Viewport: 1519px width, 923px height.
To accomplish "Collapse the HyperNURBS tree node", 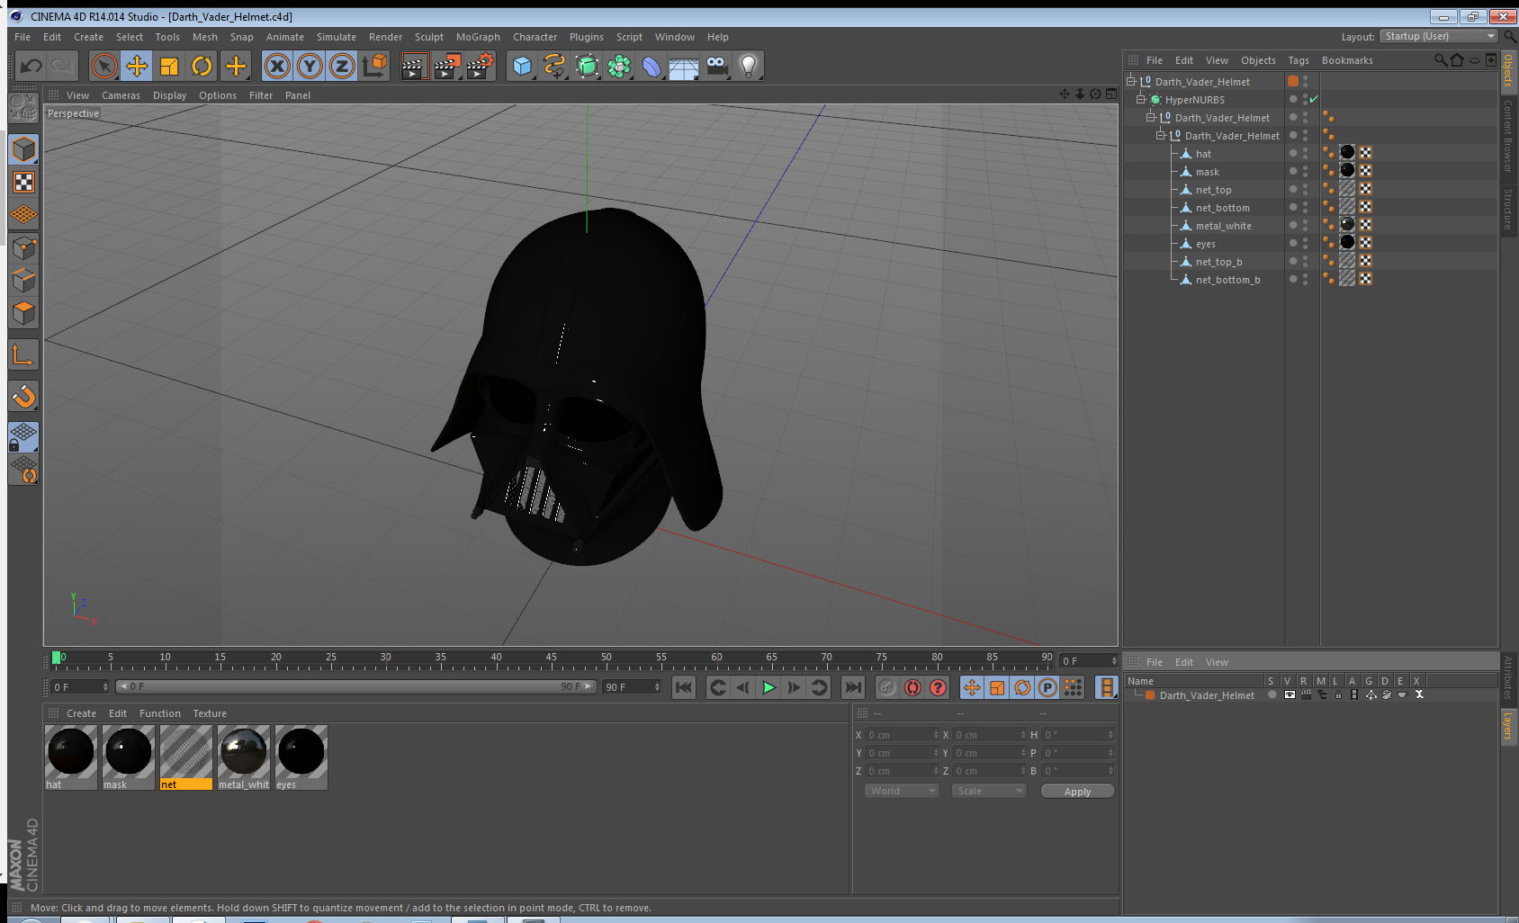I will pyautogui.click(x=1141, y=99).
